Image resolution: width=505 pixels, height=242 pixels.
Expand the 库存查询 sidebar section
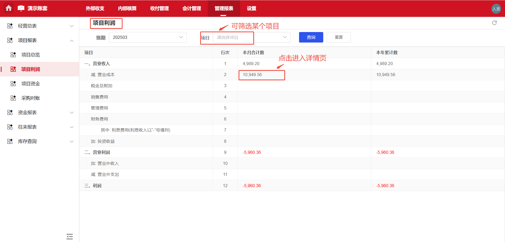pyautogui.click(x=72, y=141)
